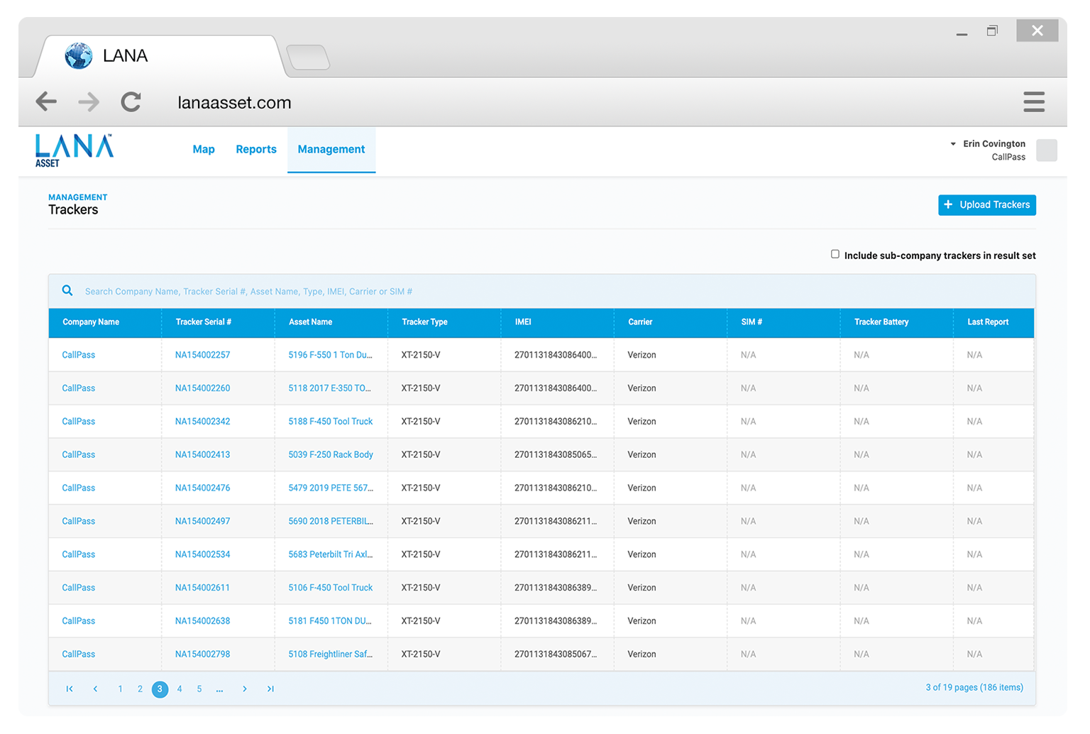Click the LANA Asset logo
The height and width of the screenshot is (734, 1090).
74,150
